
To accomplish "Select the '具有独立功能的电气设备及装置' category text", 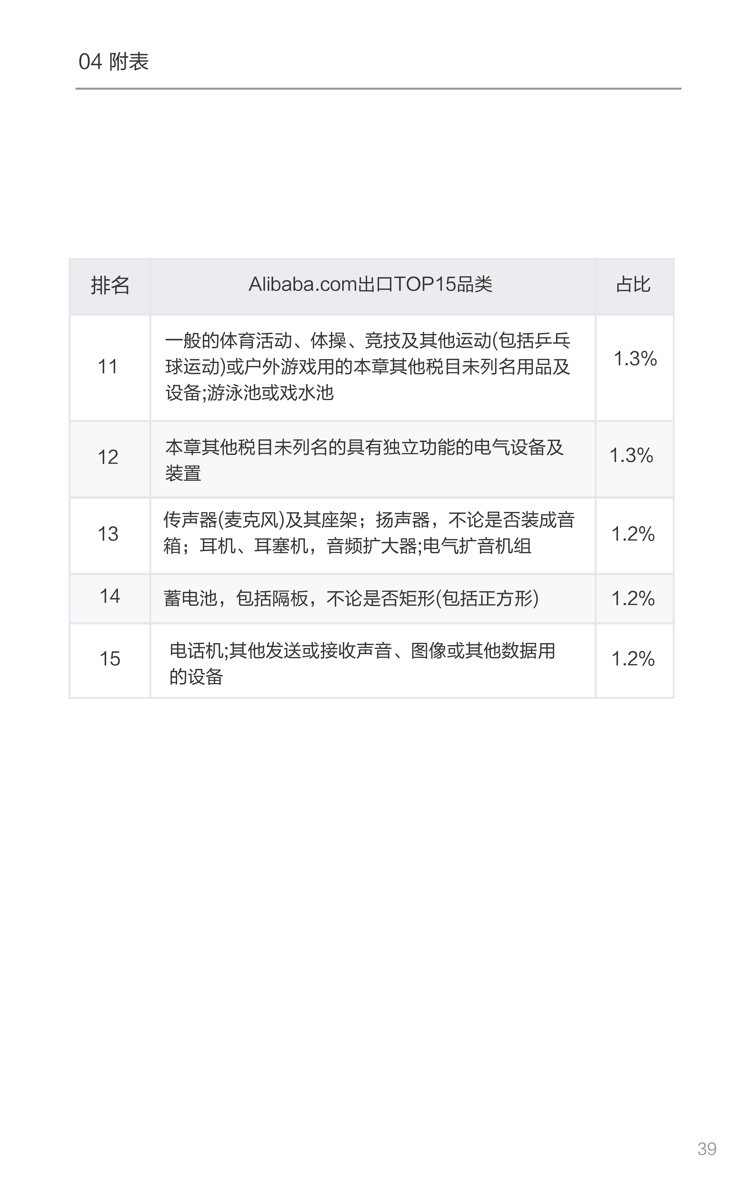I will (x=364, y=460).
